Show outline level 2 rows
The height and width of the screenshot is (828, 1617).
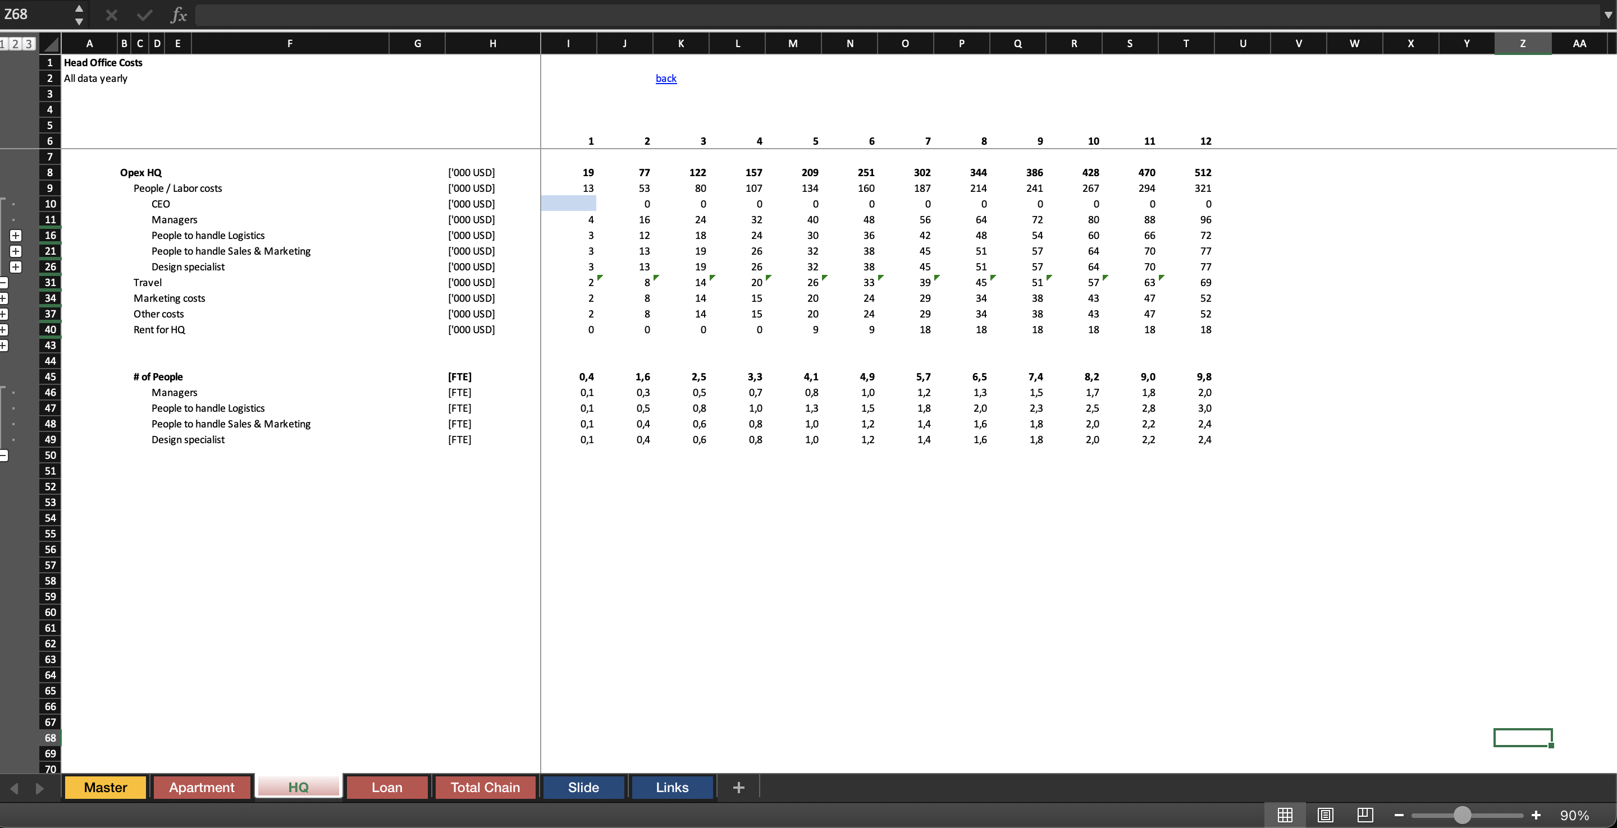click(16, 44)
